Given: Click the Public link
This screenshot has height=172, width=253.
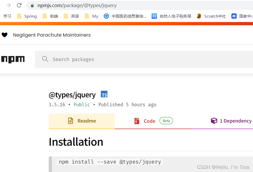Looking at the screenshot, I should click(82, 104).
